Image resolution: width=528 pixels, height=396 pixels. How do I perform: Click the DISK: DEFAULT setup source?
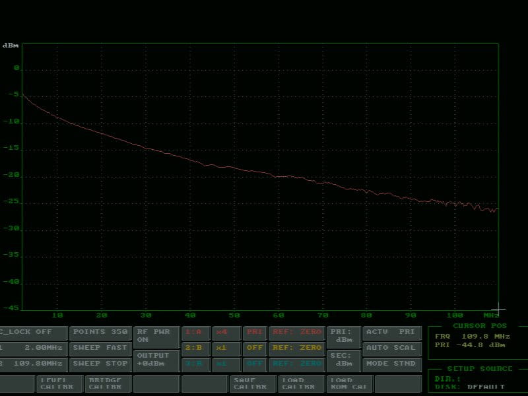[x=474, y=386]
